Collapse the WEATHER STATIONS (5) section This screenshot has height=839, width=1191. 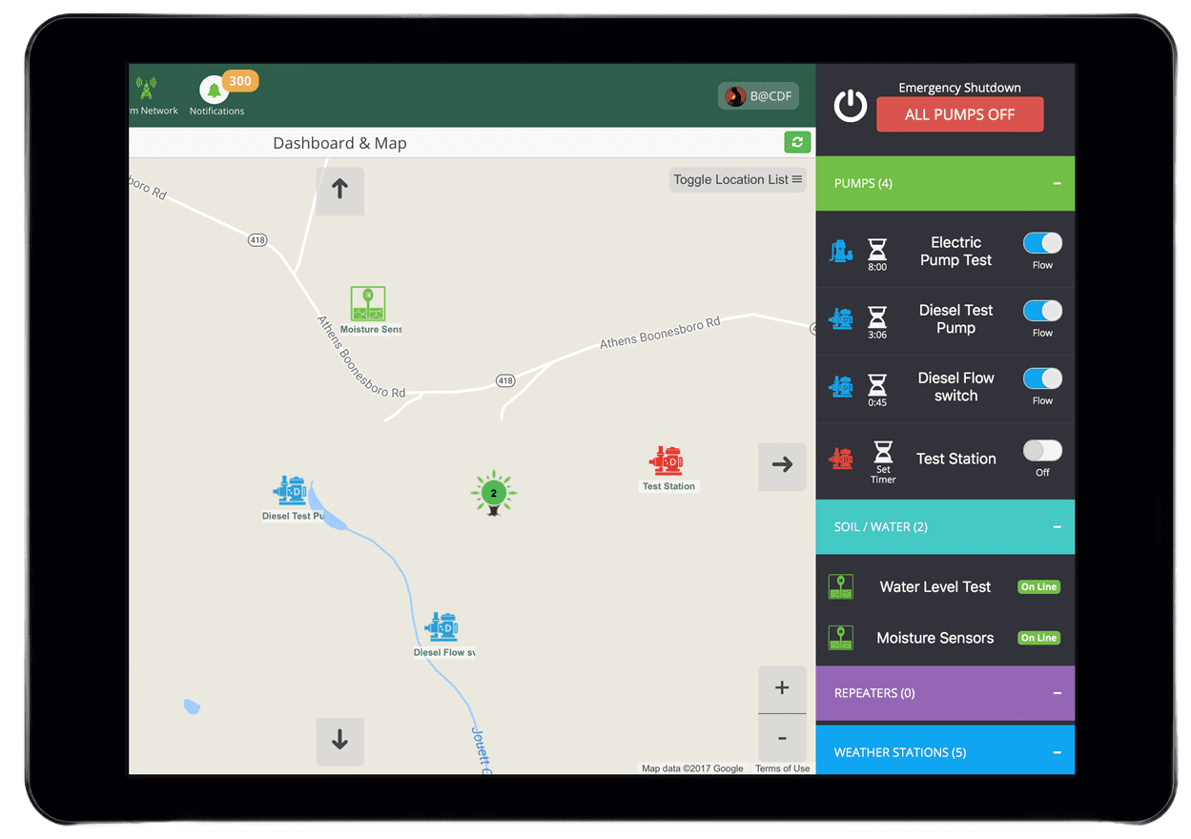click(1057, 752)
